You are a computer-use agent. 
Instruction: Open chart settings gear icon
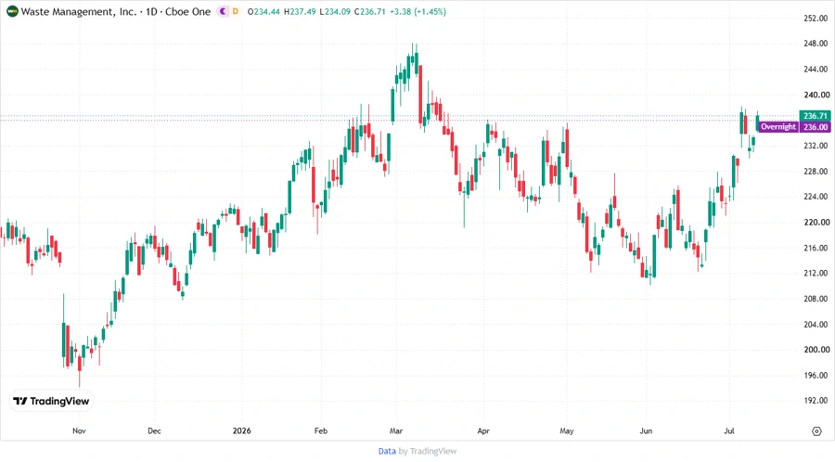click(816, 431)
